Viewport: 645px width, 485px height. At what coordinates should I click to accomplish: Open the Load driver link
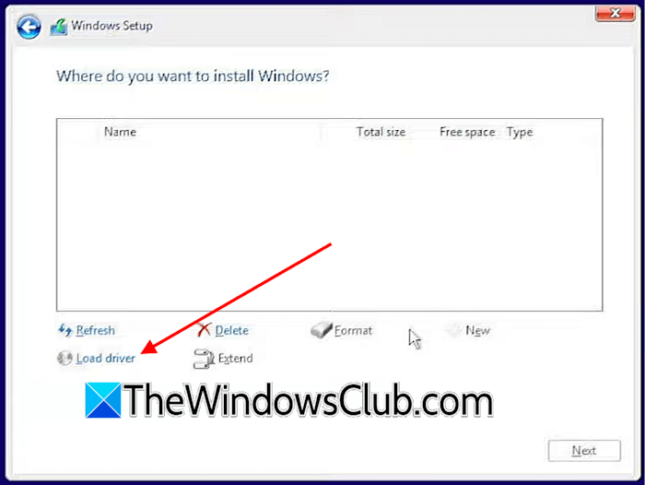click(106, 358)
